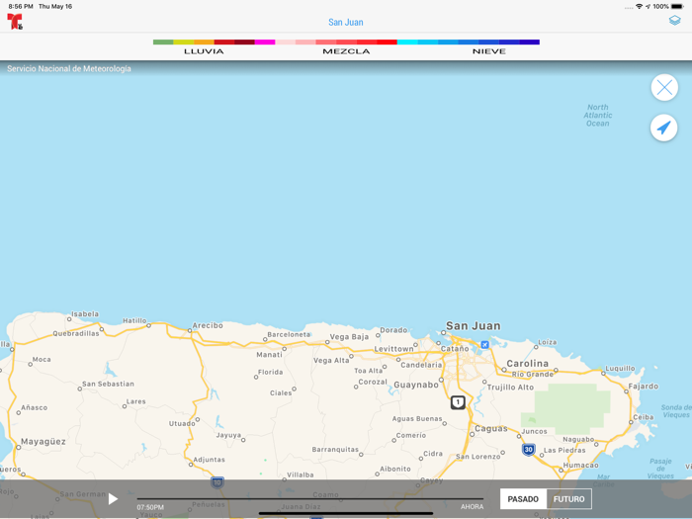692x519 pixels.
Task: Click the Guaynabo map label
Action: pyautogui.click(x=416, y=385)
